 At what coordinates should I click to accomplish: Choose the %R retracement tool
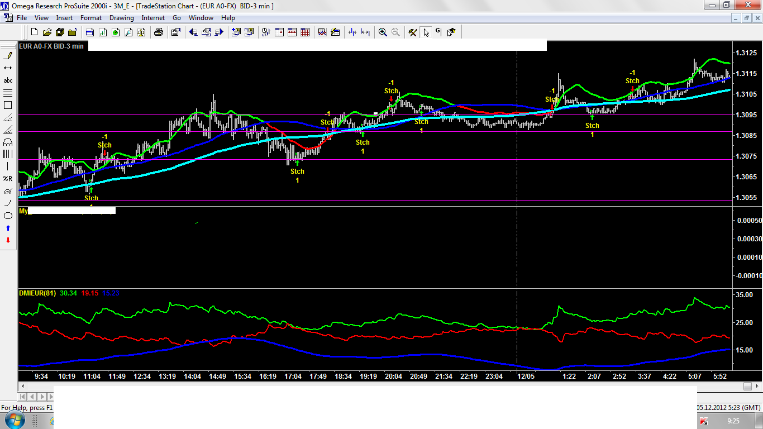[8, 179]
